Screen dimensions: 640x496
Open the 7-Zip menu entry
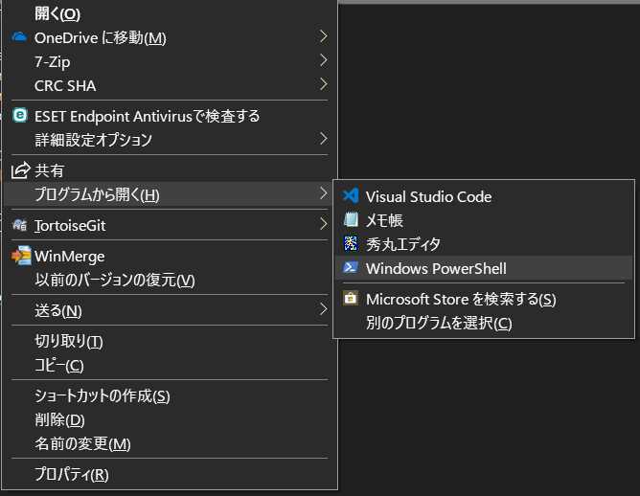click(170, 61)
